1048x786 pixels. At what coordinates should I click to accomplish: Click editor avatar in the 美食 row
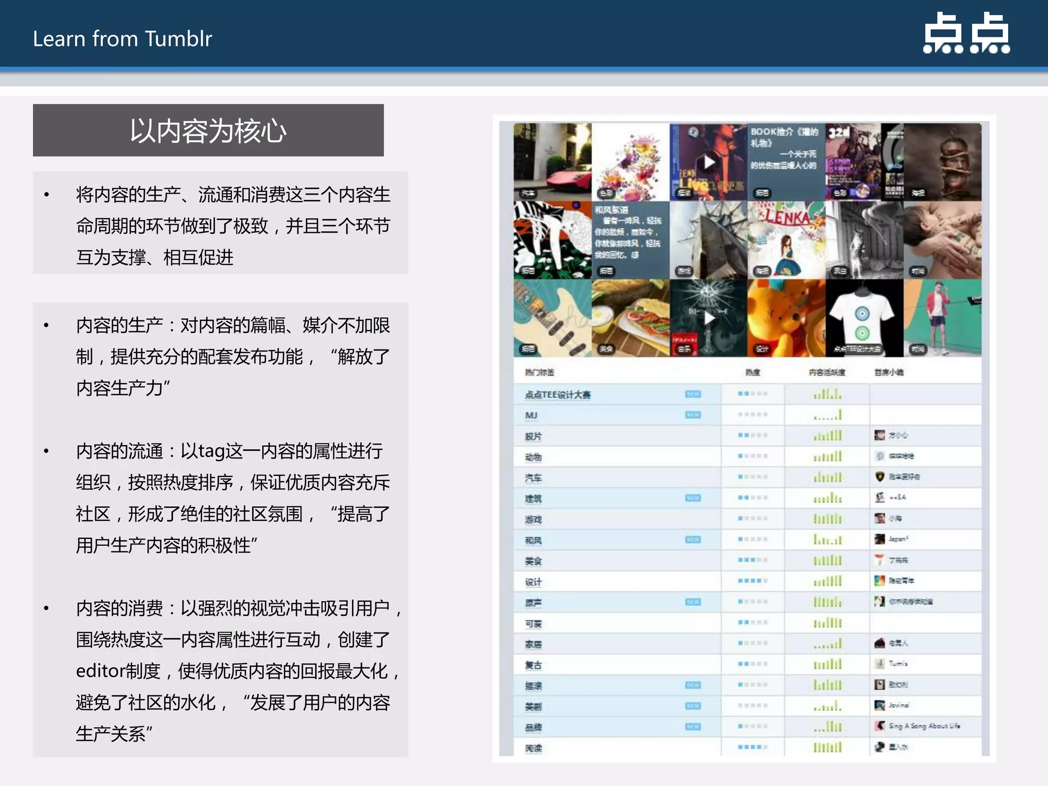(880, 560)
